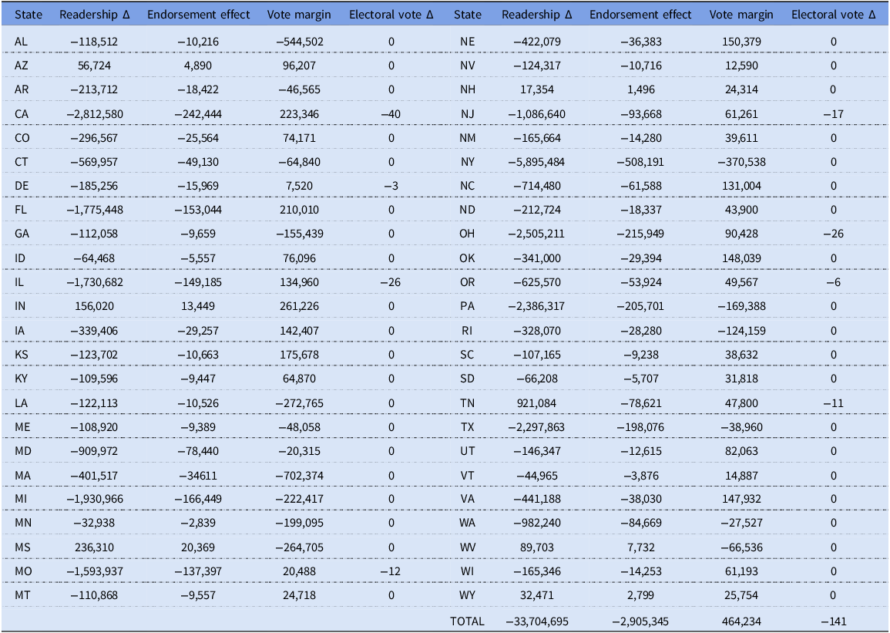
Task: Click the AL vote margin −544,502
Action: click(299, 42)
